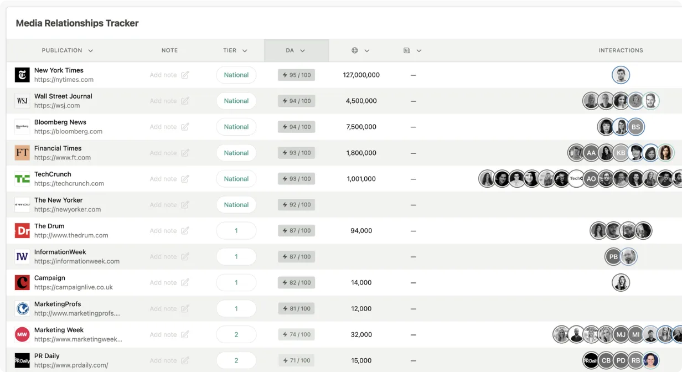The height and width of the screenshot is (372, 682).
Task: Click the Media Relationships Tracker title
Action: point(77,23)
